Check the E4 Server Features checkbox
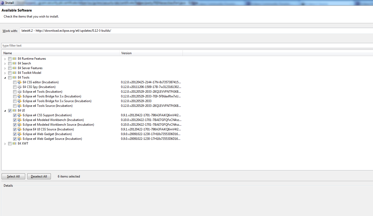The width and height of the screenshot is (373, 216). [x=10, y=68]
